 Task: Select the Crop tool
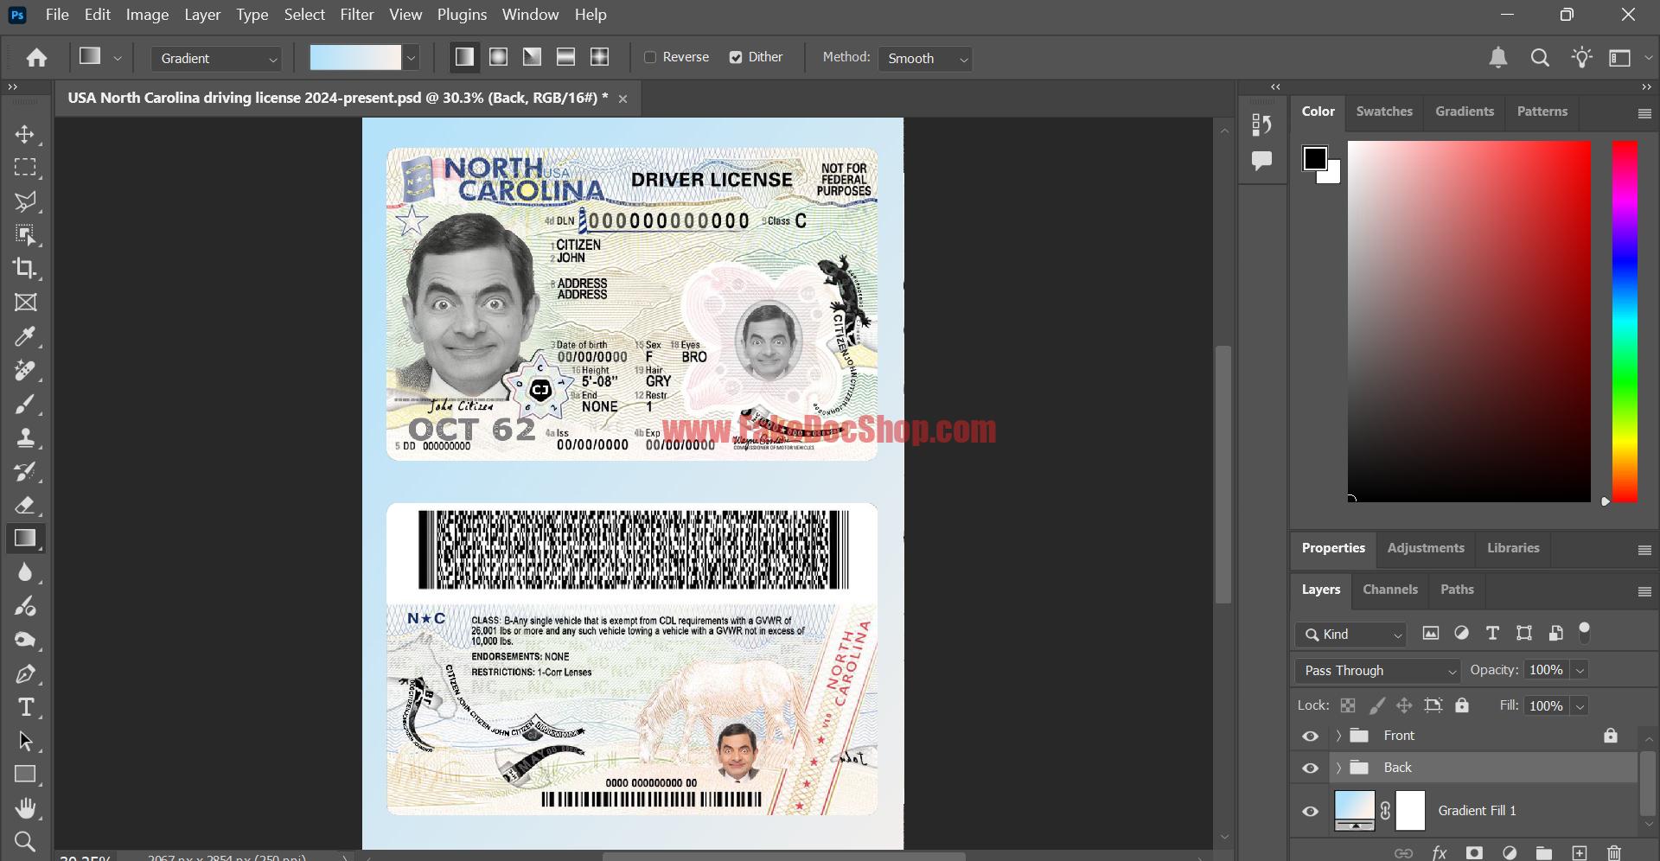(x=25, y=269)
